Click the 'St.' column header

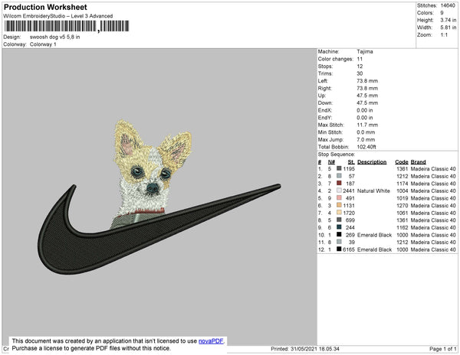point(351,162)
